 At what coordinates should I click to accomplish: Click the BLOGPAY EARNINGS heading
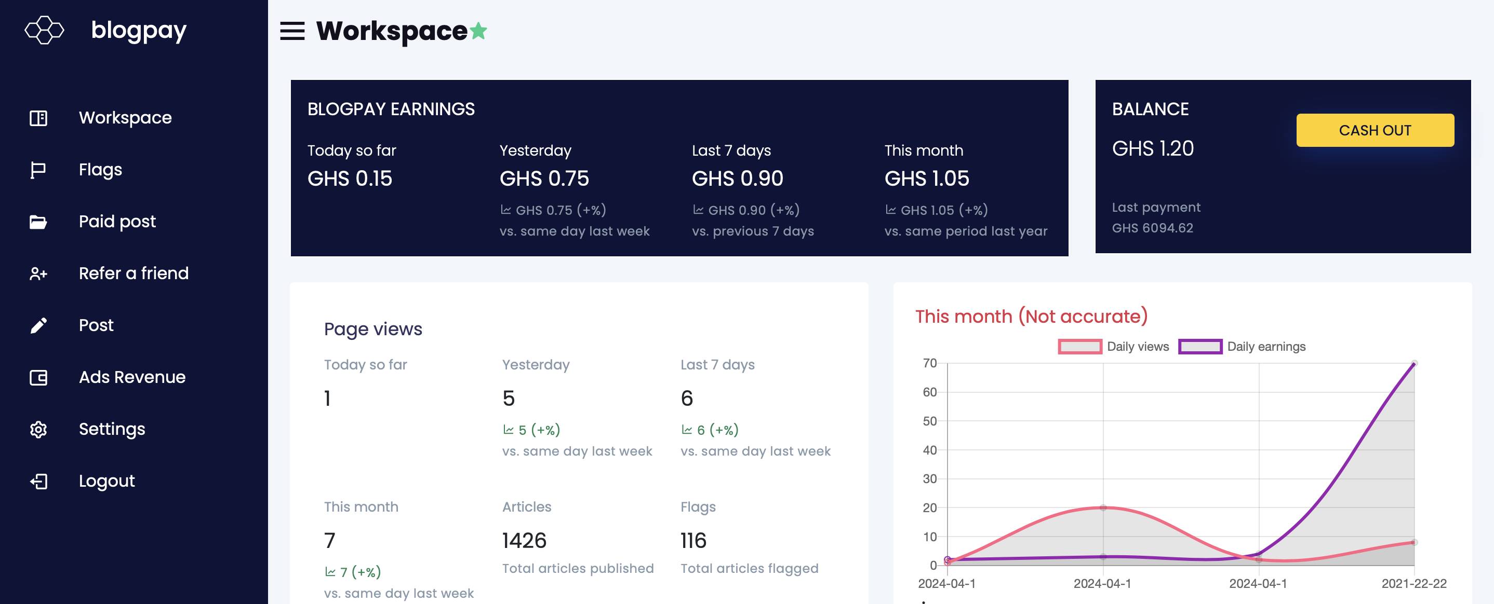click(391, 109)
